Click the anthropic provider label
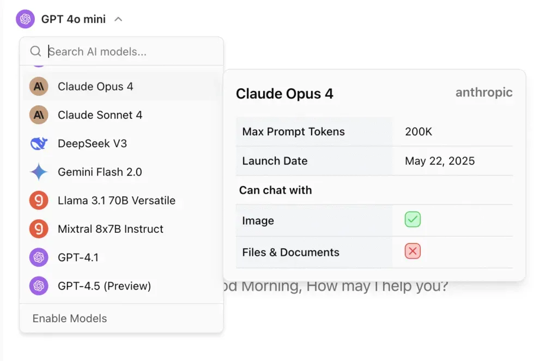 (x=484, y=93)
